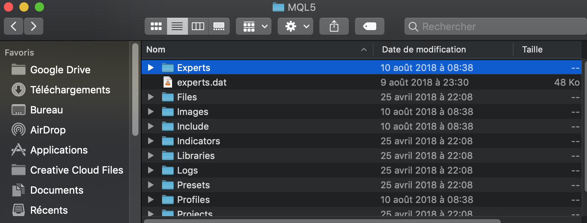Click the Share toolbar button

tap(334, 26)
